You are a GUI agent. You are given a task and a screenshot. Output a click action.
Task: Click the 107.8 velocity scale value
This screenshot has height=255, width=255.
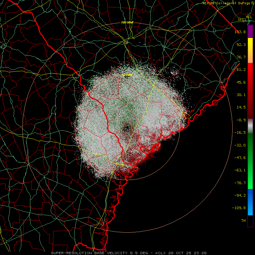point(240,32)
